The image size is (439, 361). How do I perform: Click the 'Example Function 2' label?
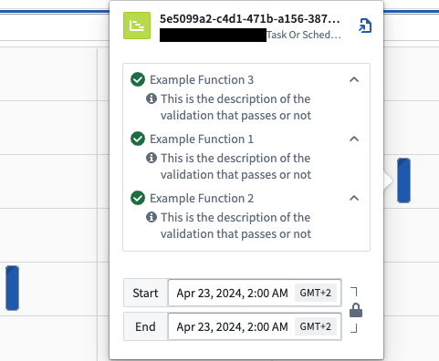click(202, 198)
